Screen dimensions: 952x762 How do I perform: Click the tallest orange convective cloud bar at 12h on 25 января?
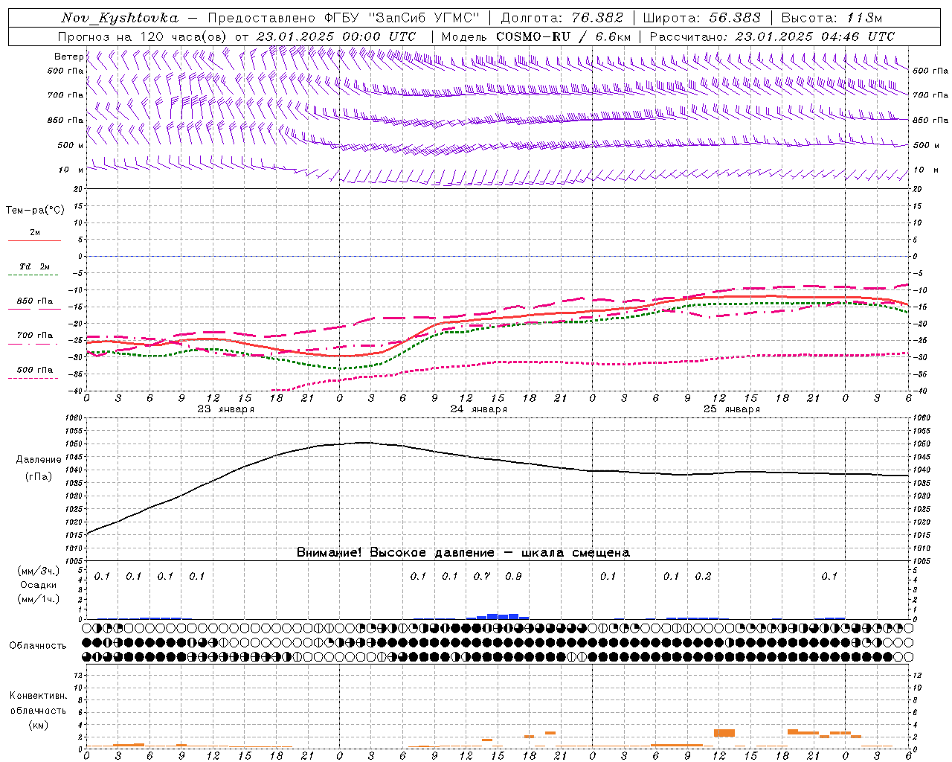click(724, 733)
